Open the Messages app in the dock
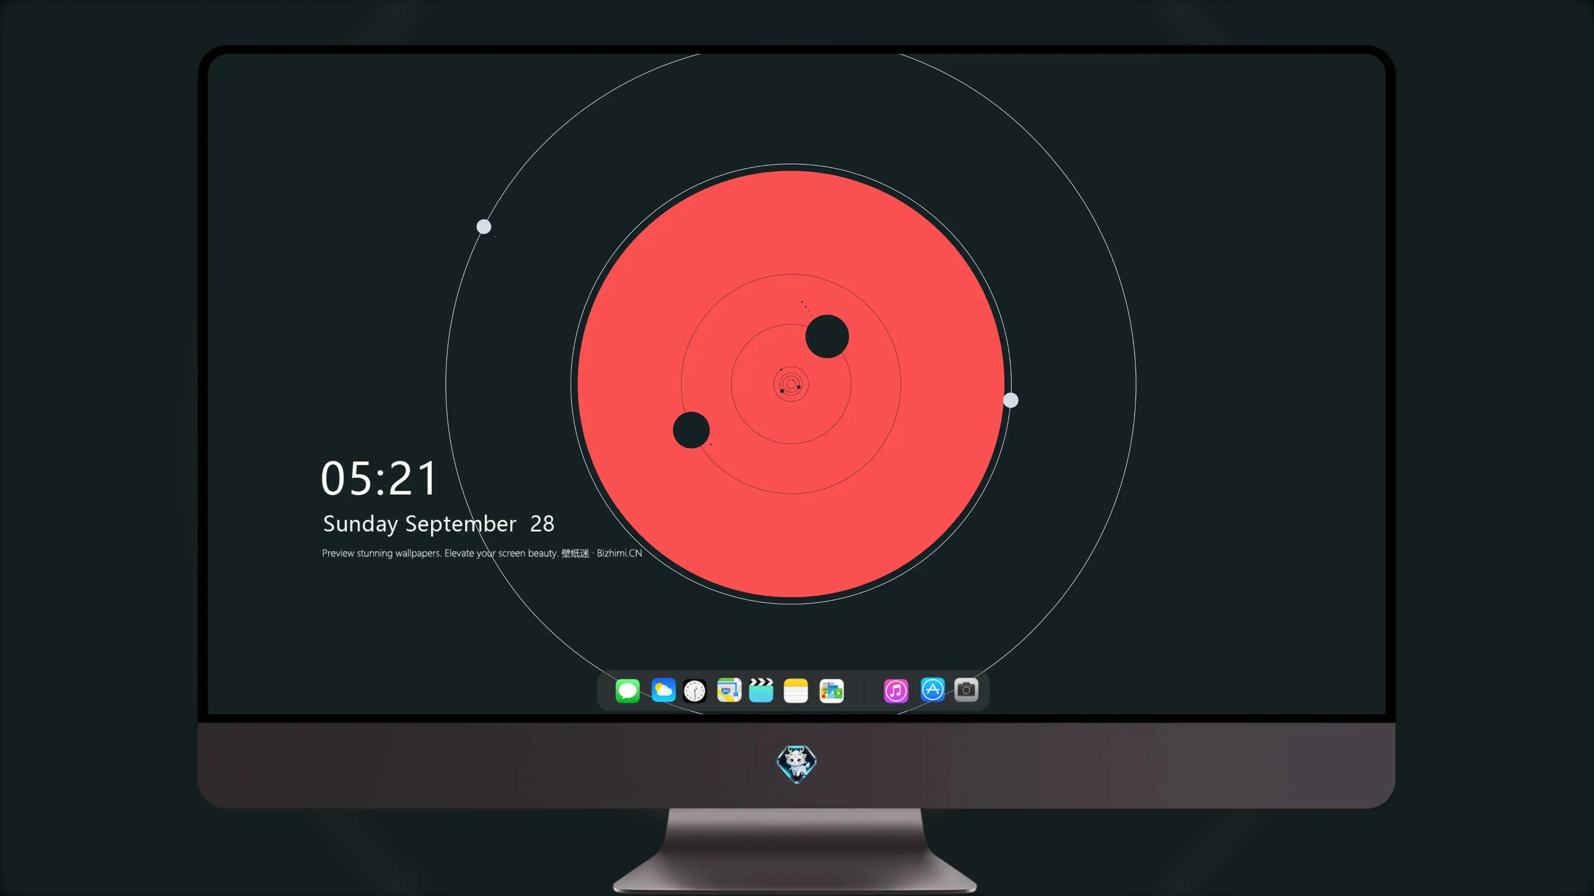 [628, 690]
